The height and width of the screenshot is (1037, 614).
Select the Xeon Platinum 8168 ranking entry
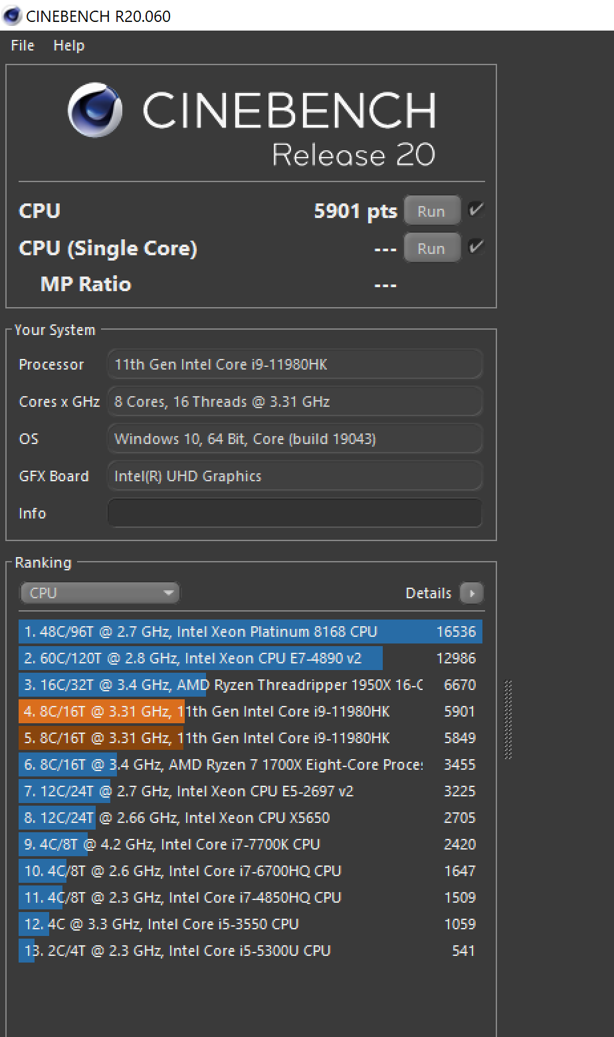point(251,632)
